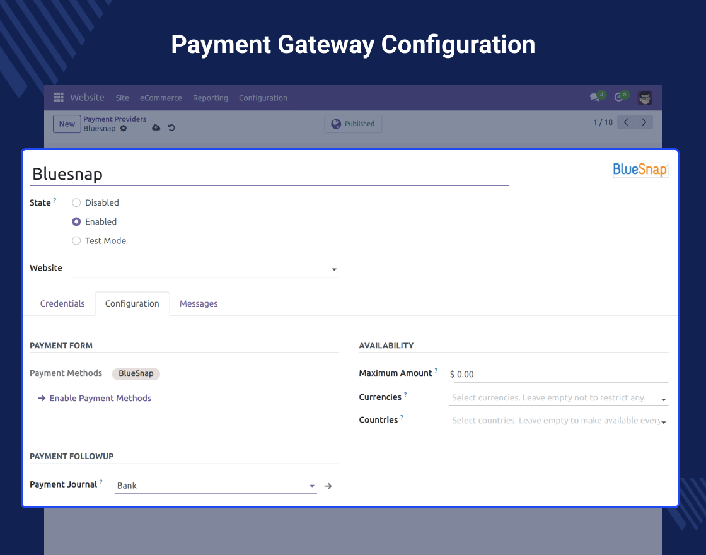The image size is (706, 555).
Task: Select the Disabled state radio
Action: 76,202
